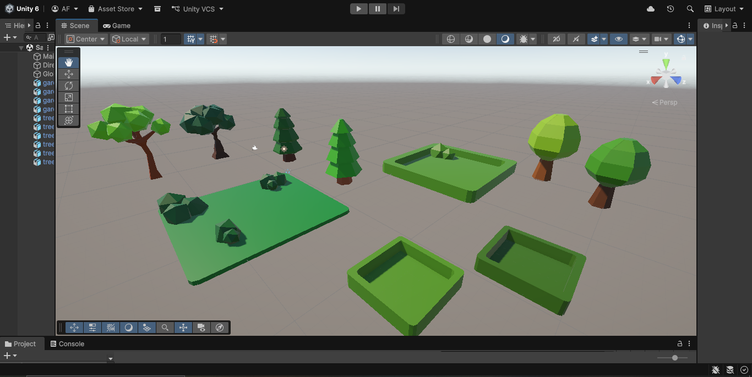Toggle the scene gizmos button
Image resolution: width=752 pixels, height=377 pixels.
point(681,39)
